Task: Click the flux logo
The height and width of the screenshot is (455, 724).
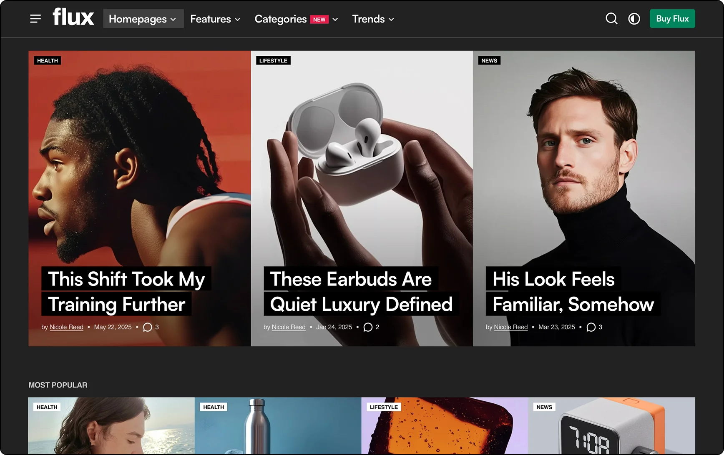Action: [73, 17]
